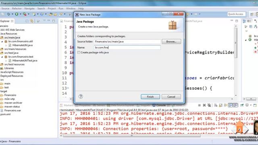Click the Browse... button
The height and width of the screenshot is (145, 258).
coord(171,41)
